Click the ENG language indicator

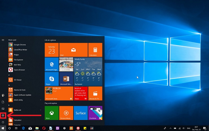click(189, 128)
